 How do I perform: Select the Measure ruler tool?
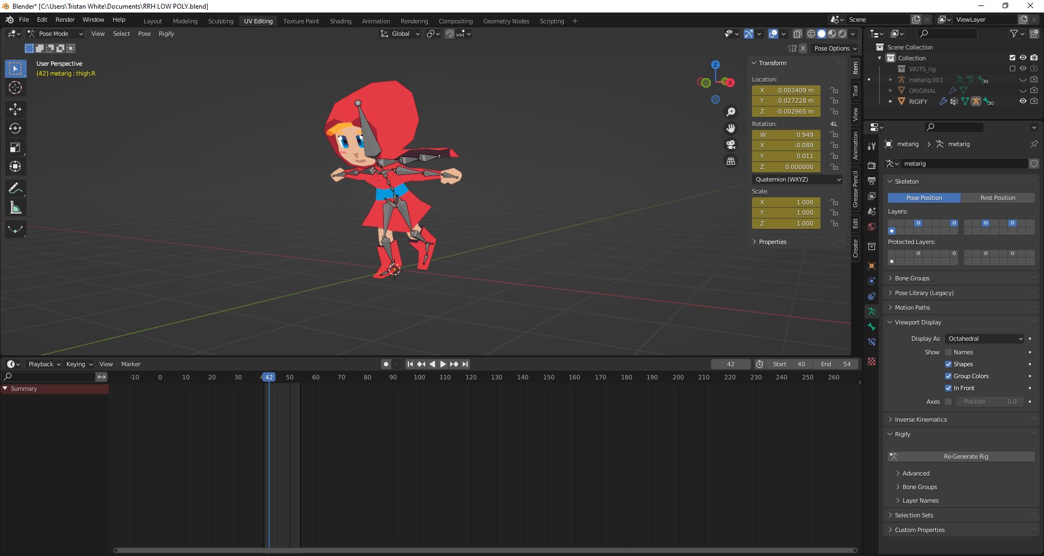(15, 208)
